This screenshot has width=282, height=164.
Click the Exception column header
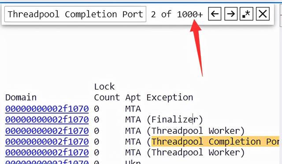[x=170, y=98]
